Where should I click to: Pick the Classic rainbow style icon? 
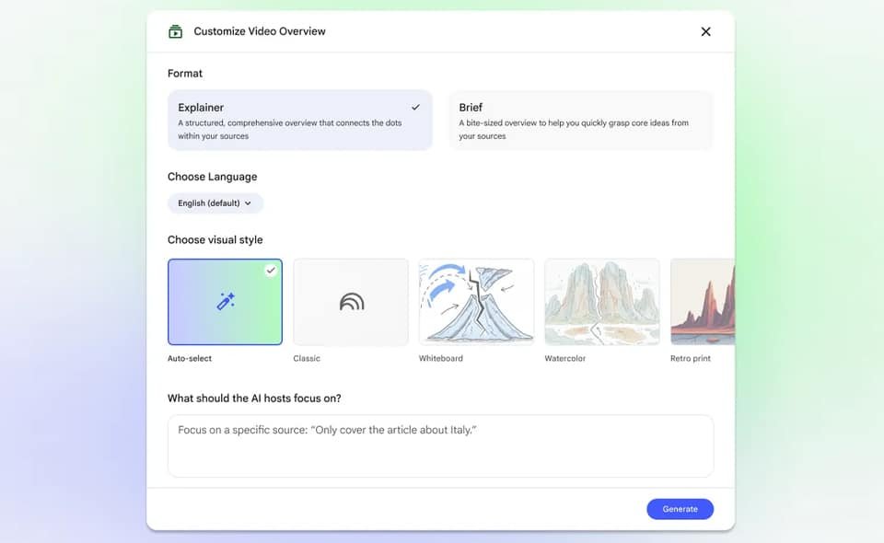pos(351,302)
